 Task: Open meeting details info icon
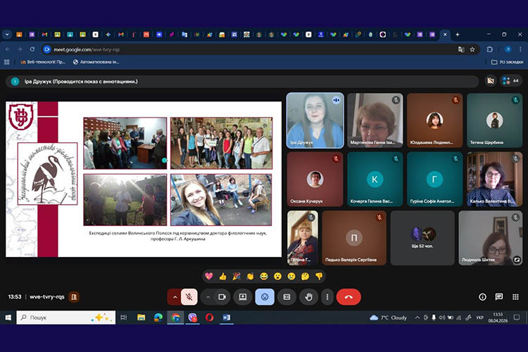click(482, 297)
